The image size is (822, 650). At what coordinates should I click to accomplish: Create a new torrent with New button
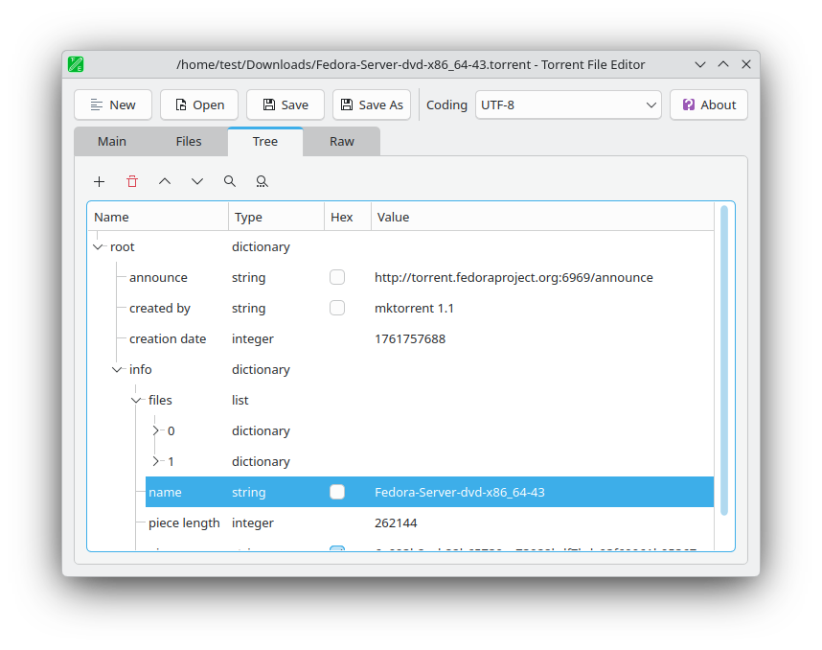click(x=113, y=104)
